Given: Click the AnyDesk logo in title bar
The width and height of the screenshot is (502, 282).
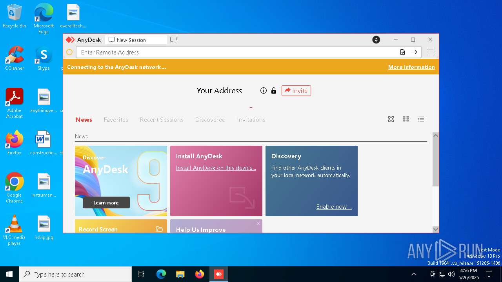Looking at the screenshot, I should click(x=70, y=40).
